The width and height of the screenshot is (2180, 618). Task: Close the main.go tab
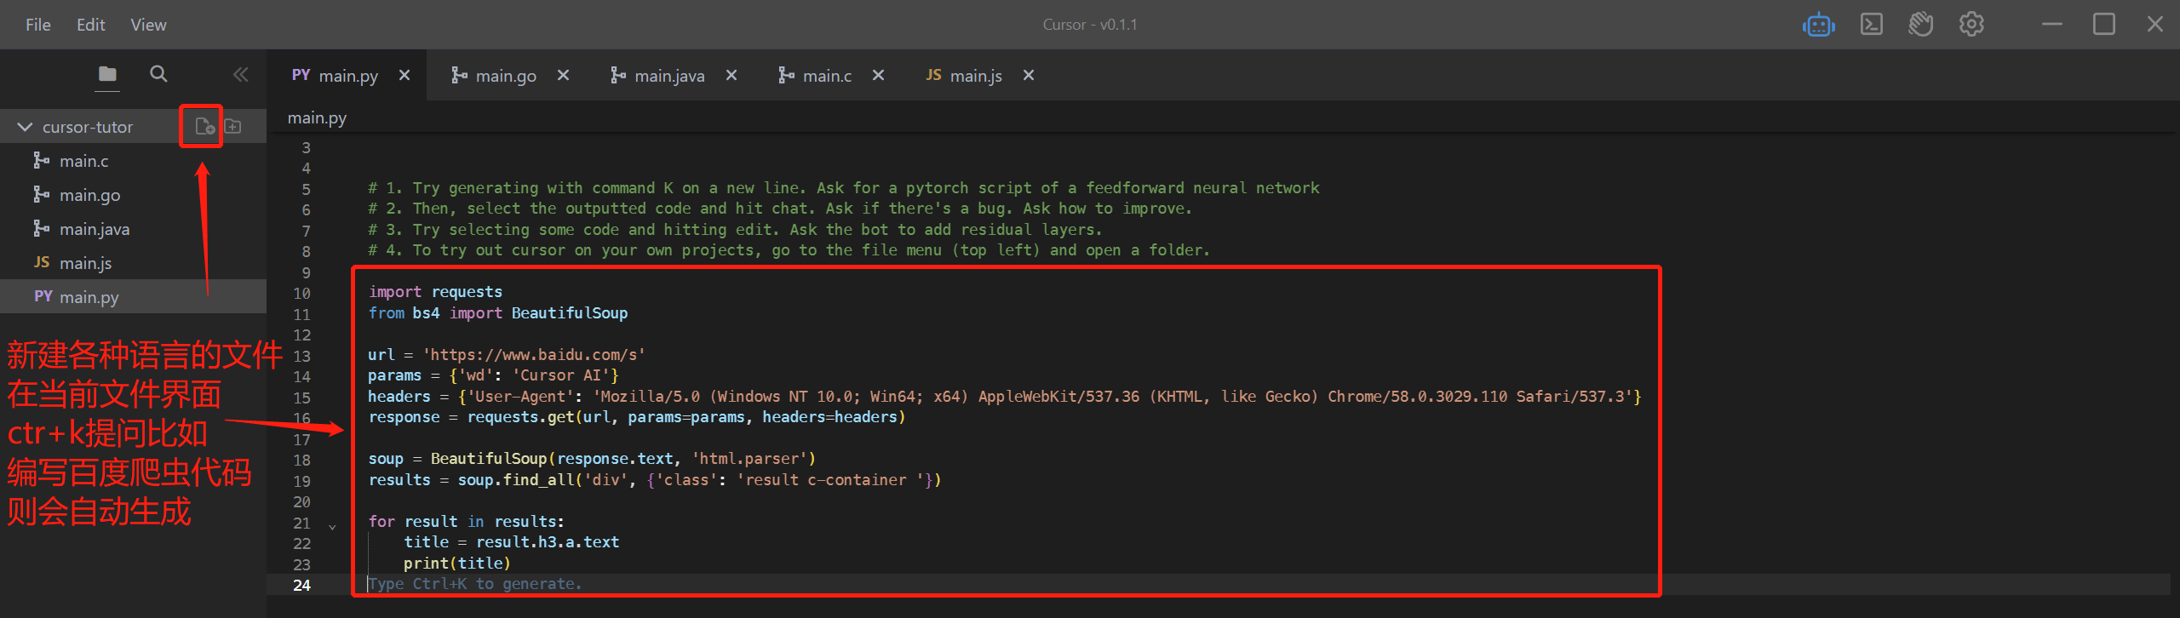coord(563,75)
